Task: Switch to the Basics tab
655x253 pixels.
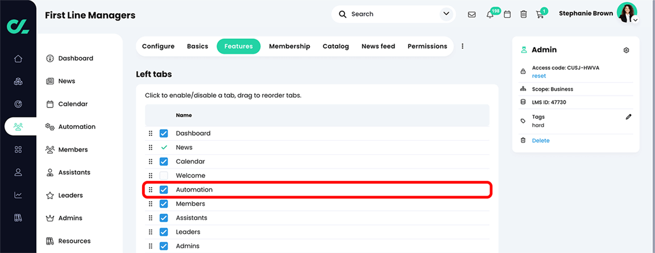Action: 198,47
